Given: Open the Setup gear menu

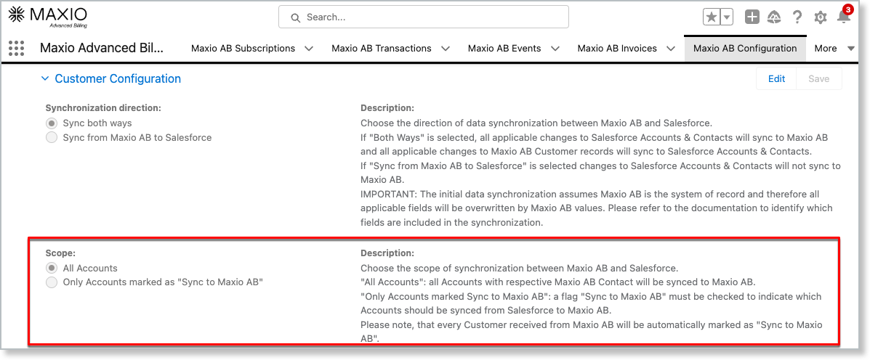Looking at the screenshot, I should click(x=821, y=17).
